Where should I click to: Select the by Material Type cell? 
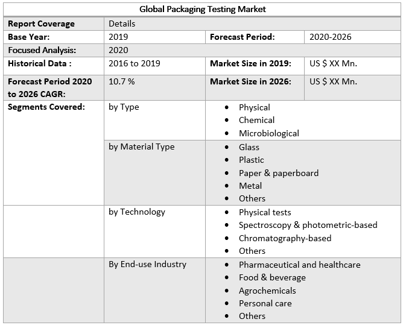coord(142,147)
